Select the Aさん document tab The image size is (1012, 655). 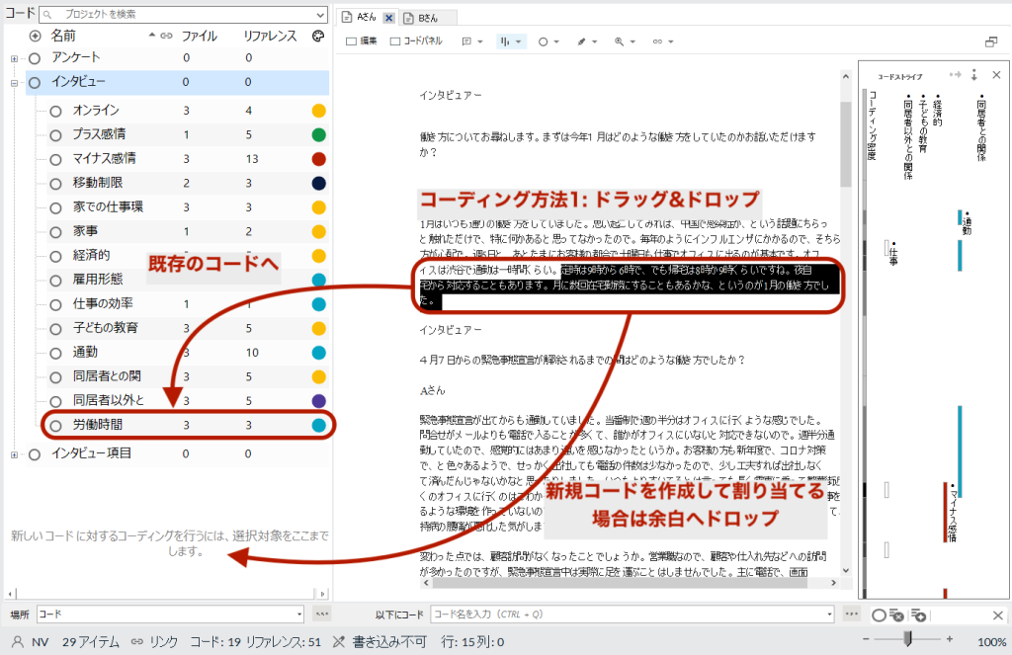click(x=364, y=18)
